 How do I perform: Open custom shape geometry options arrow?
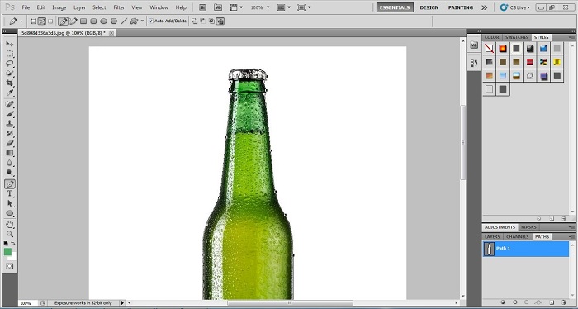(x=142, y=21)
